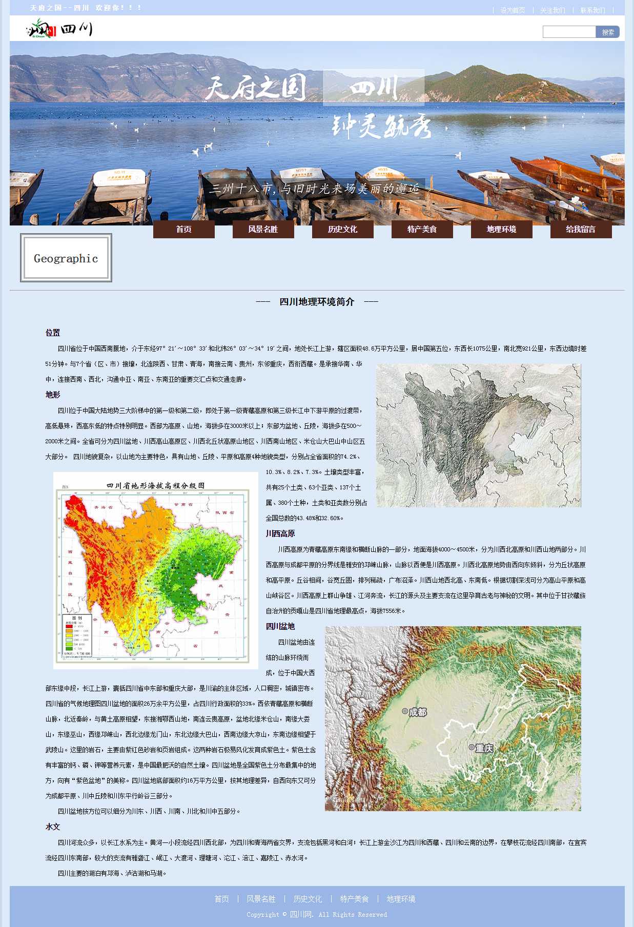Click the lake banner image
Image resolution: width=634 pixels, height=927 pixels.
pyautogui.click(x=317, y=133)
